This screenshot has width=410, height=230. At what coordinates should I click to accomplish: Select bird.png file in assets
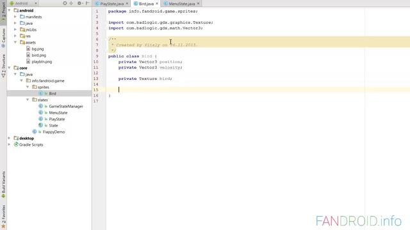38,56
